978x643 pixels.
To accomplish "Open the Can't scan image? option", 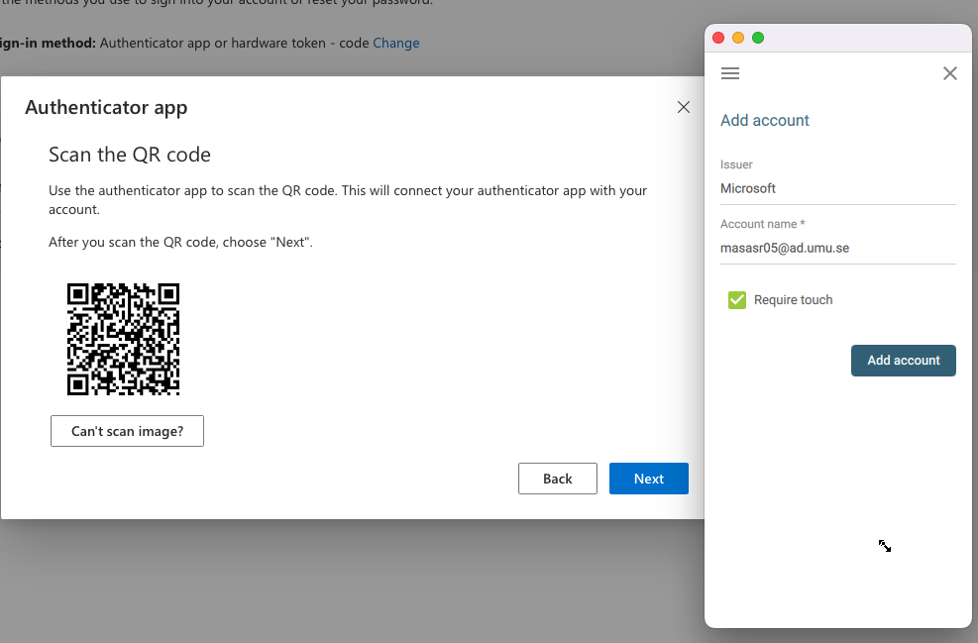I will pyautogui.click(x=127, y=431).
